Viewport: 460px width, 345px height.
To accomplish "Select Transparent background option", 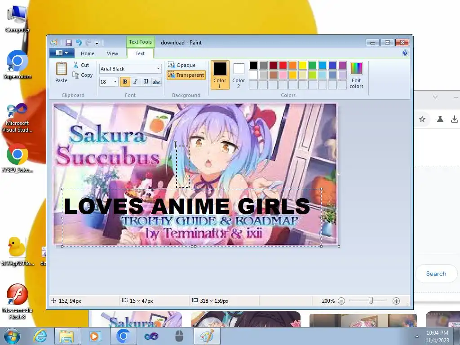I will pyautogui.click(x=186, y=75).
